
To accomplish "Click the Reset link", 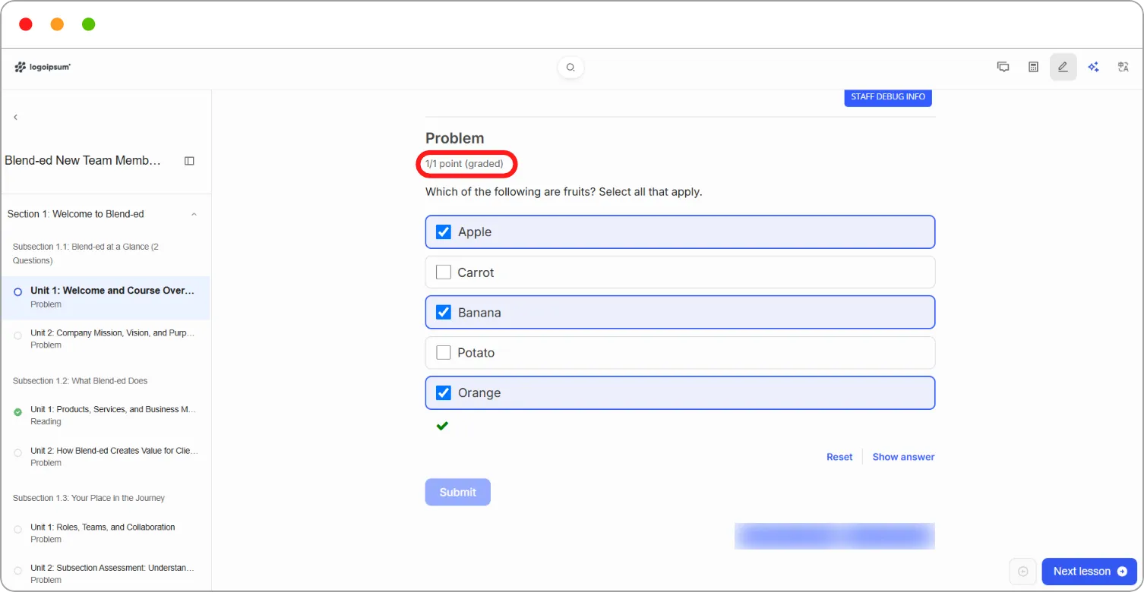I will point(839,457).
